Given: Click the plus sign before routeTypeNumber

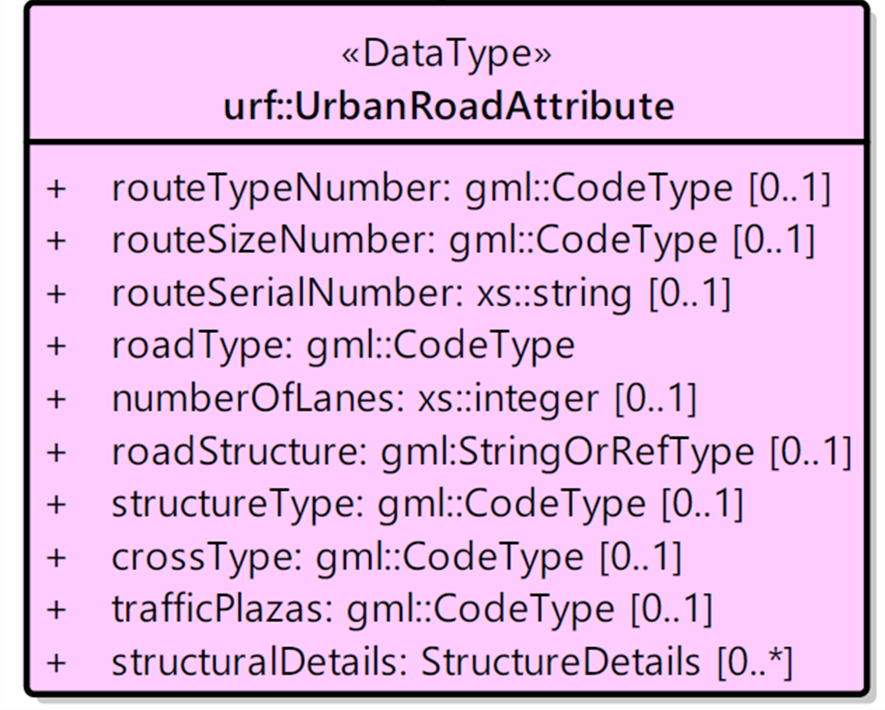Looking at the screenshot, I should pos(57,189).
